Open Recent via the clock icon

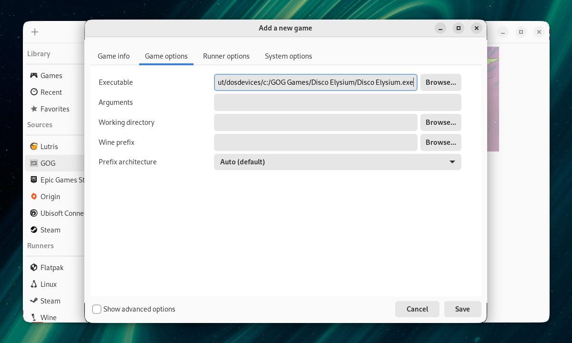[x=34, y=92]
